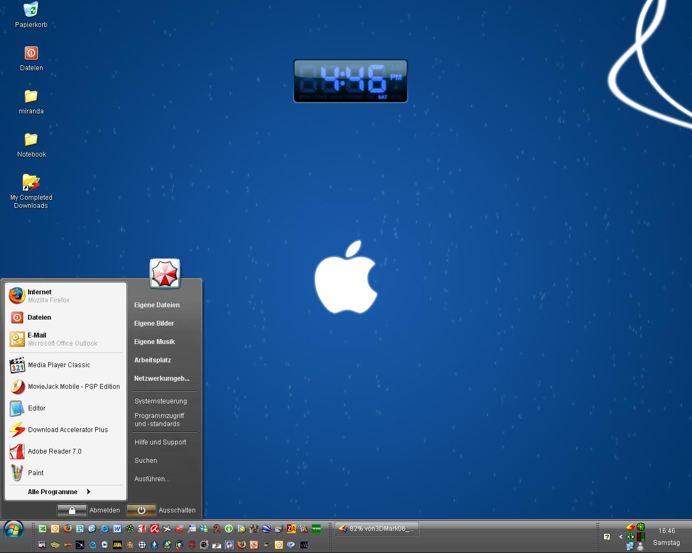Open the Dateien desktop shortcut
The width and height of the screenshot is (692, 553).
[31, 58]
